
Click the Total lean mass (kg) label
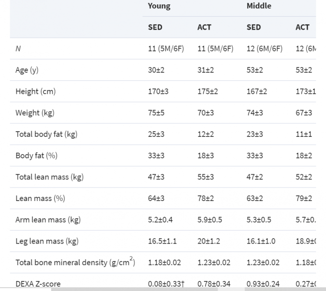pyautogui.click(x=49, y=177)
